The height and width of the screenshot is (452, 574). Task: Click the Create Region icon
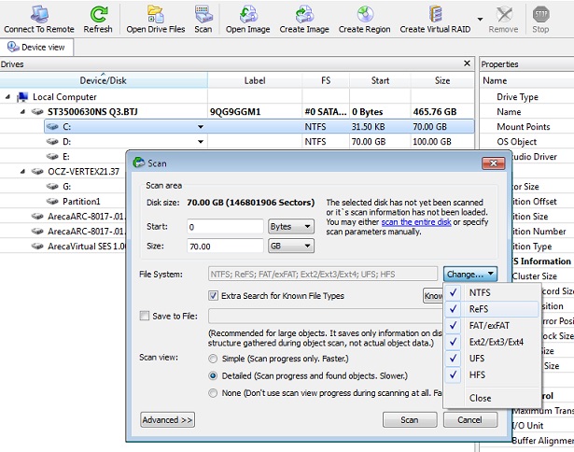point(364,14)
